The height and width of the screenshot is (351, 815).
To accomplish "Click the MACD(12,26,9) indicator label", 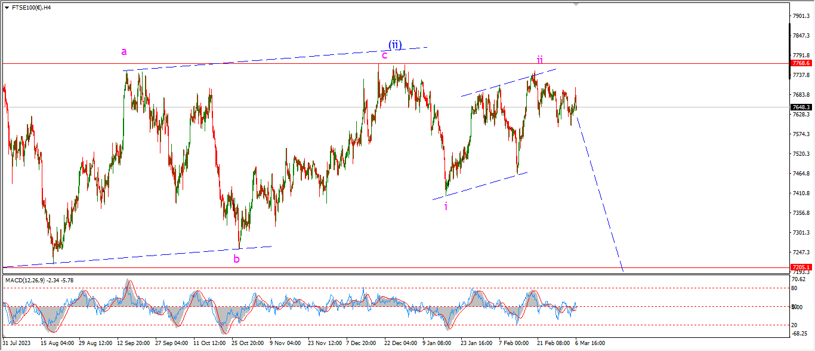I will 39,280.
